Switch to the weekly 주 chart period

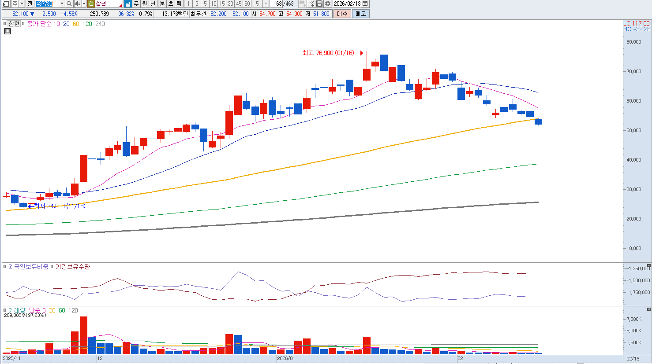click(x=136, y=4)
